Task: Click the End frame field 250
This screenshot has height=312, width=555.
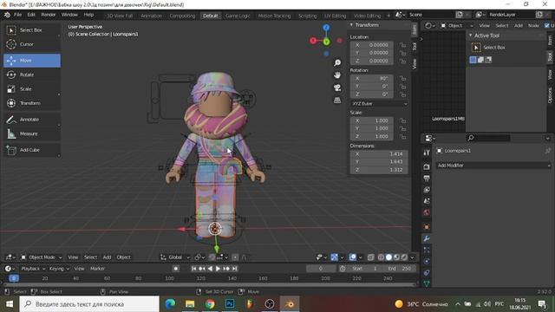Action: 402,269
